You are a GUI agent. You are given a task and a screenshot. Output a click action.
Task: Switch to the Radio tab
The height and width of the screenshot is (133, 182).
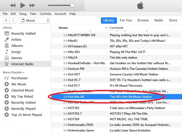pyautogui.click(x=158, y=20)
